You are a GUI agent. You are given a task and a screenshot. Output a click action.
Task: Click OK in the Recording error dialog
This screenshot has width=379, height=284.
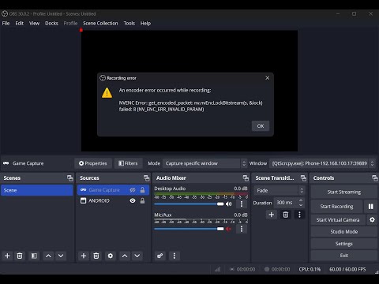tap(261, 126)
